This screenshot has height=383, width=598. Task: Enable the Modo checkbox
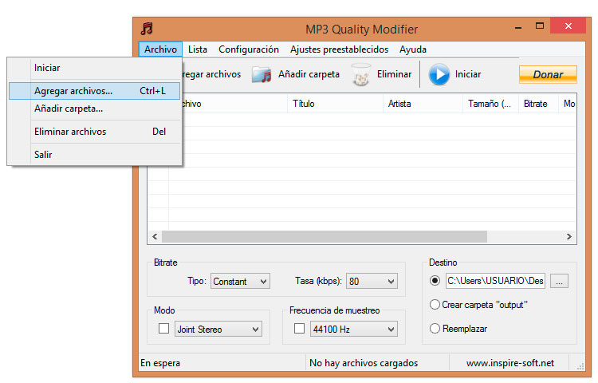pyautogui.click(x=163, y=329)
